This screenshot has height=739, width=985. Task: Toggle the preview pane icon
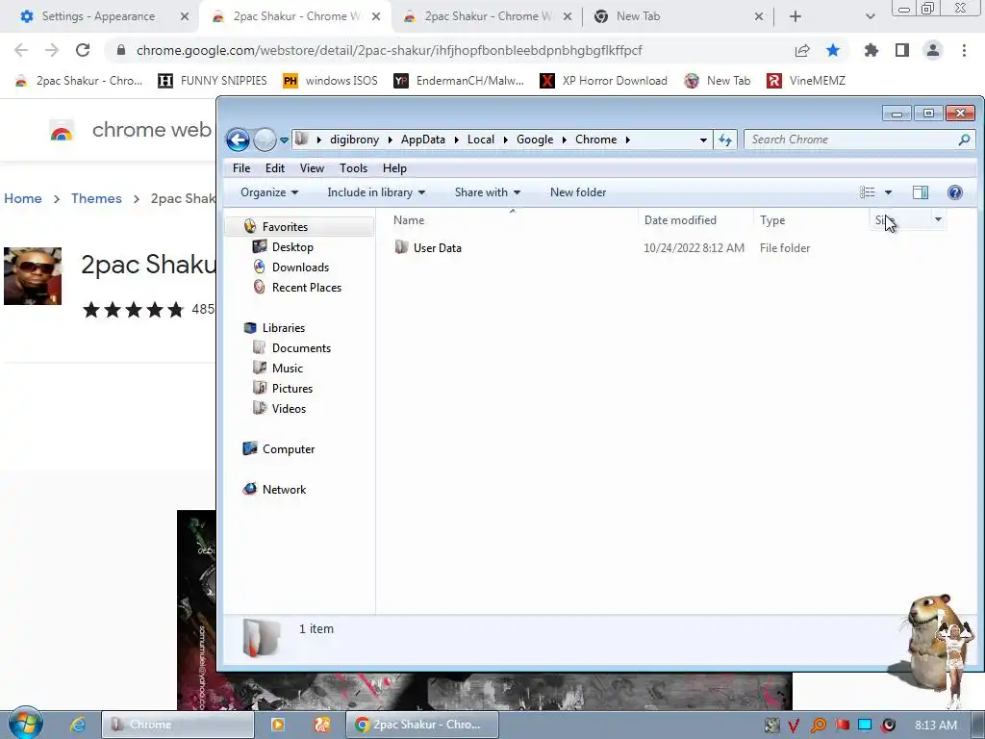point(921,192)
